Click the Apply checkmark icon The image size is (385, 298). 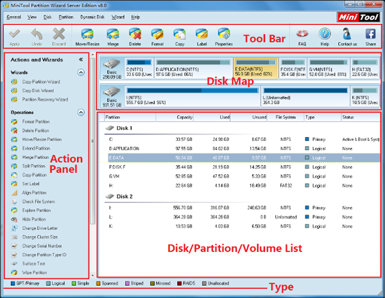(15, 34)
